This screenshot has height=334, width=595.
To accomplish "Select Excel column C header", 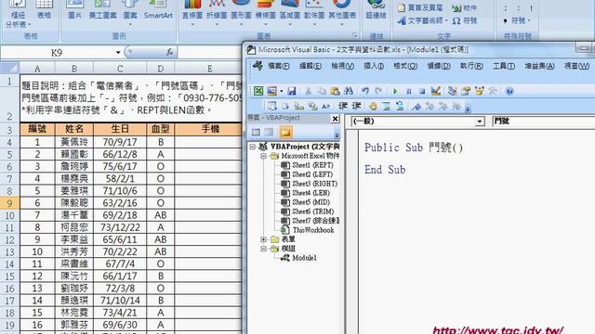I will pyautogui.click(x=120, y=69).
